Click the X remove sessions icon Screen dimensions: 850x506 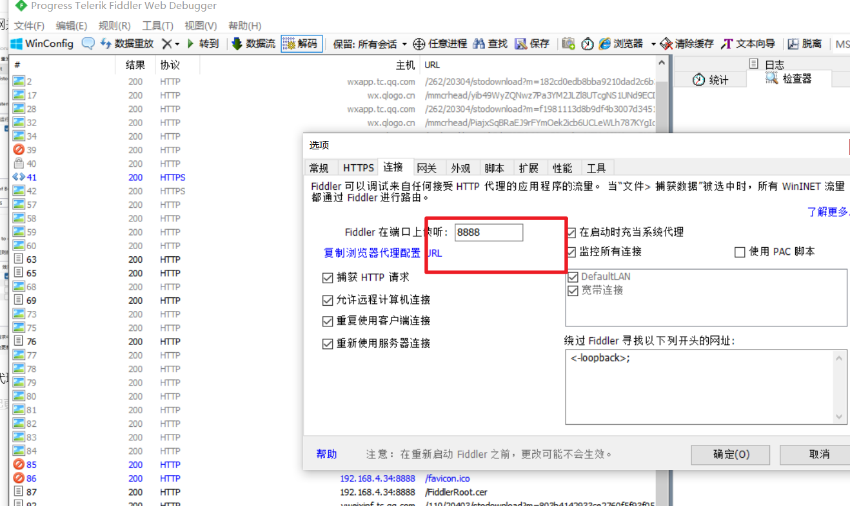point(166,44)
